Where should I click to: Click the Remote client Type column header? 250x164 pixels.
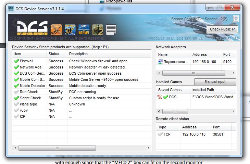(x=168, y=127)
